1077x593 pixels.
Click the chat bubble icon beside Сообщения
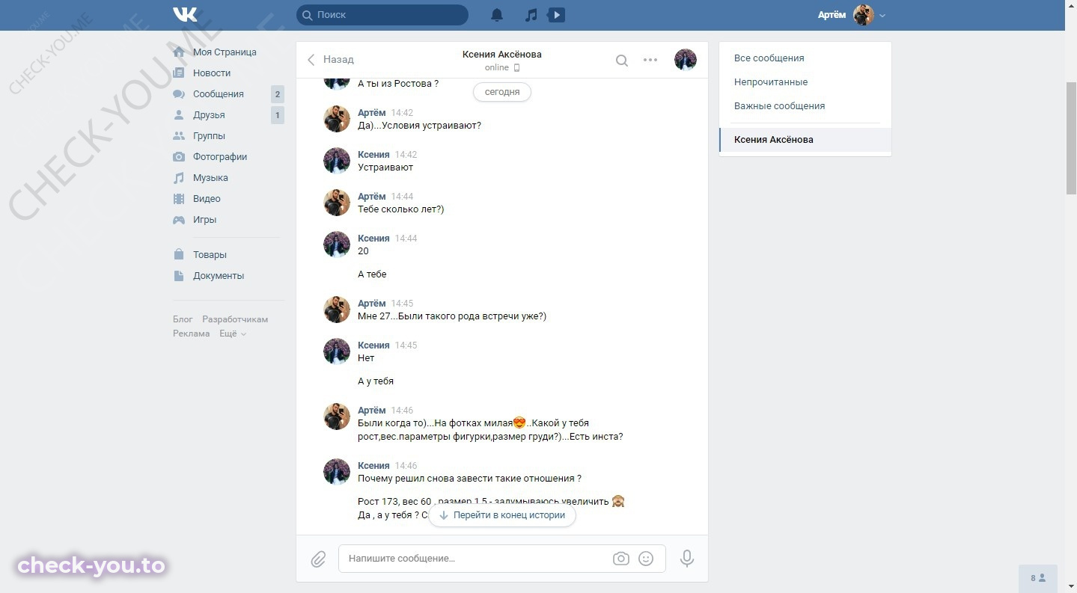click(179, 94)
